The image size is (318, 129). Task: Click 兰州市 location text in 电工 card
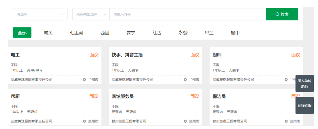[93, 80]
